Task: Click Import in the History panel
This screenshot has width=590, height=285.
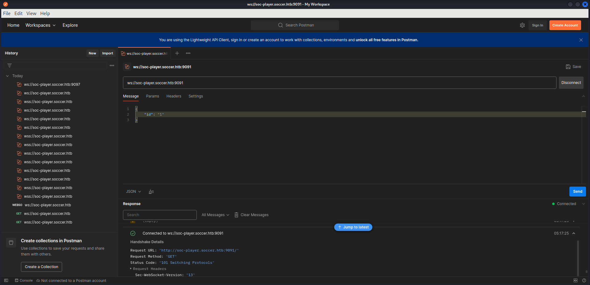Action: (x=108, y=53)
